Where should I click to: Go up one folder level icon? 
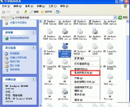(x=26, y=12)
